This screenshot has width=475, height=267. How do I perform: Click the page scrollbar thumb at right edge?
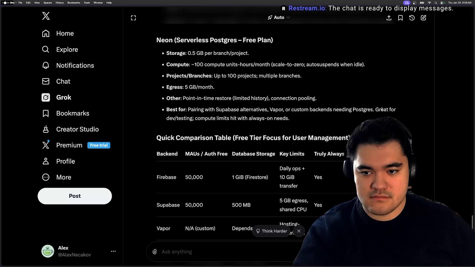coord(473,222)
